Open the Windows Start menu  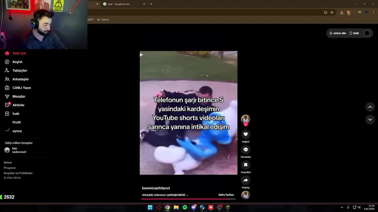(x=150, y=207)
